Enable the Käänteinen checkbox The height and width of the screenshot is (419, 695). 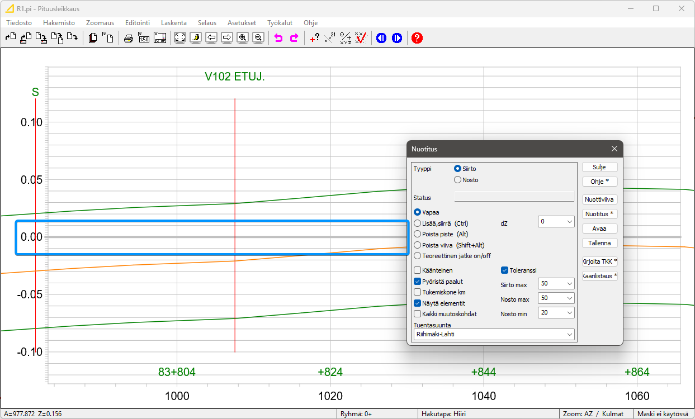[418, 270]
